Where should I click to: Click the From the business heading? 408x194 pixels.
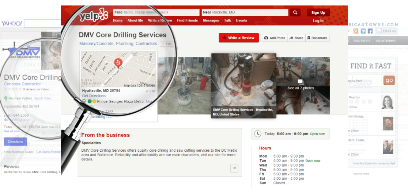pos(105,135)
